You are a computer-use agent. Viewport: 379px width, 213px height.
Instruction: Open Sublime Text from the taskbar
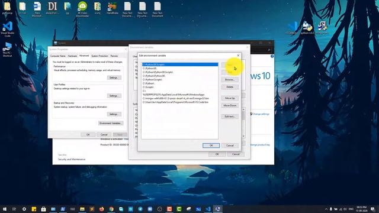[x=92, y=209]
